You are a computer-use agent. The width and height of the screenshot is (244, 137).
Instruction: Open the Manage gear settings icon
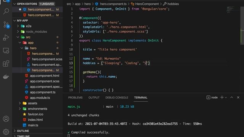(x=6, y=132)
